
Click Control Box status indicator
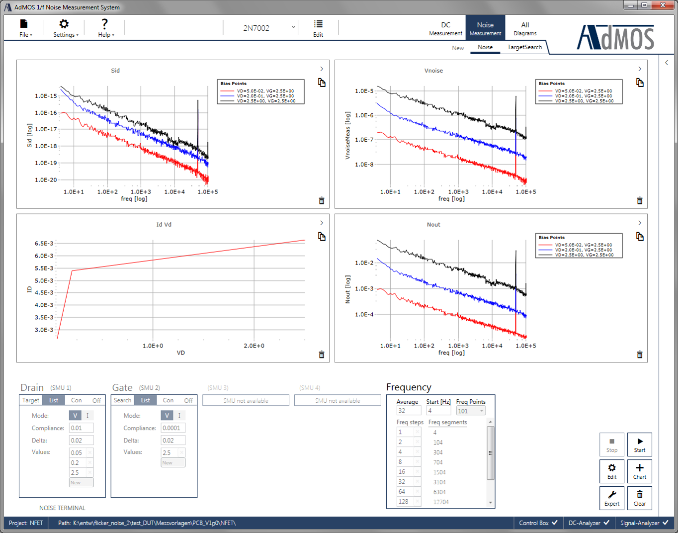(x=538, y=523)
